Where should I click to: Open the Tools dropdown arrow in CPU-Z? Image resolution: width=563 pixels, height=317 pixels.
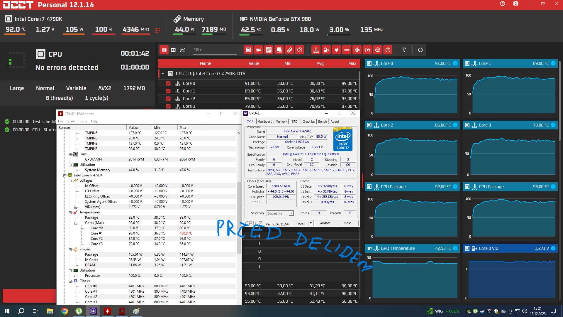pyautogui.click(x=311, y=223)
